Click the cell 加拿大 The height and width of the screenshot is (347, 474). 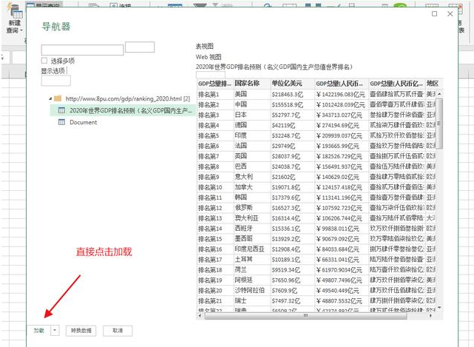click(252, 187)
